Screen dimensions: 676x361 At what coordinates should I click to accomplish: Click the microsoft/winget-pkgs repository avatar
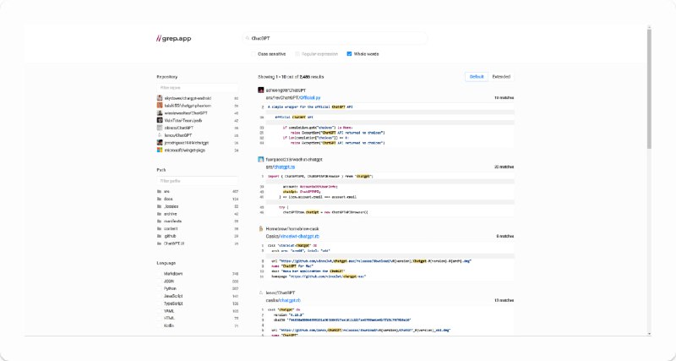[160, 150]
